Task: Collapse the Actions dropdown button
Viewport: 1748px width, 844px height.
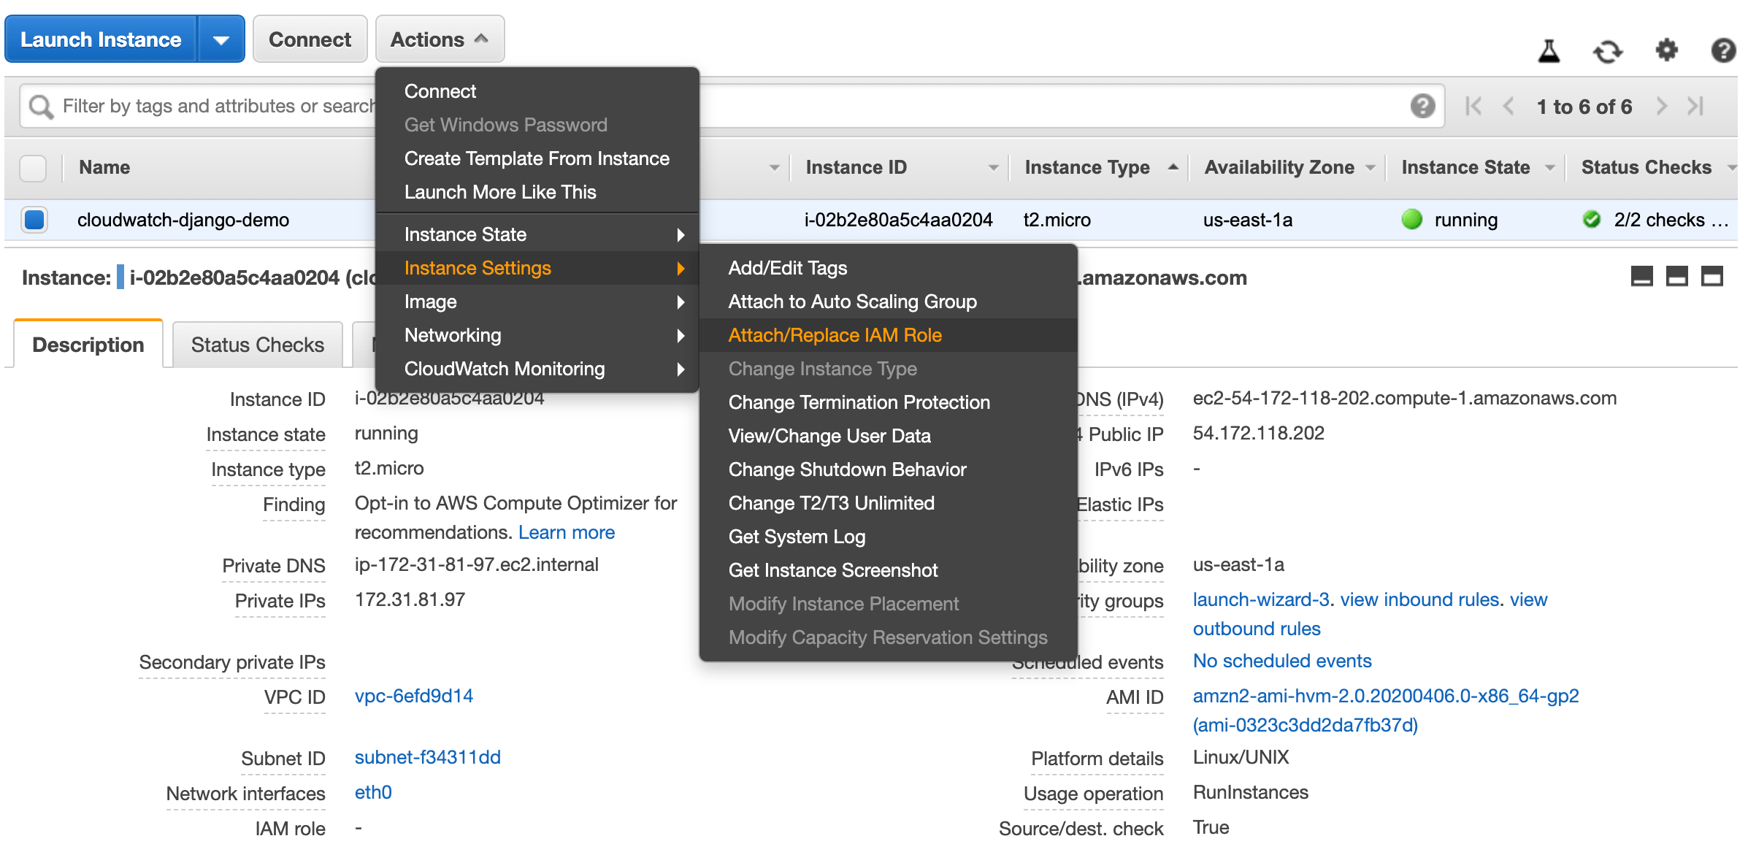Action: point(440,39)
